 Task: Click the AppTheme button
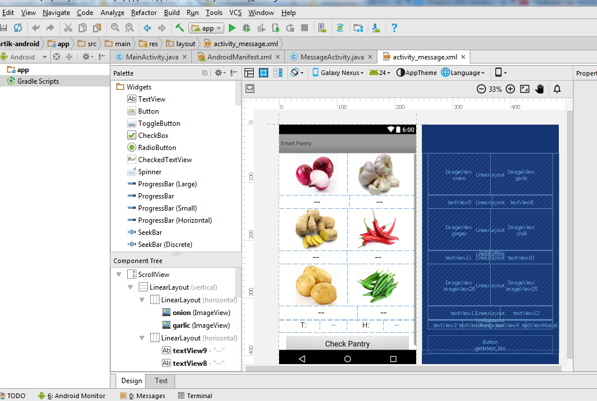417,73
